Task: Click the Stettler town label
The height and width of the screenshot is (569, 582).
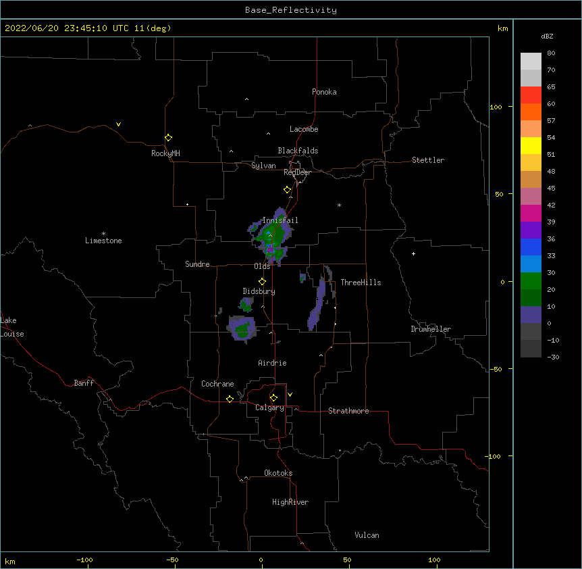Action: pyautogui.click(x=428, y=160)
